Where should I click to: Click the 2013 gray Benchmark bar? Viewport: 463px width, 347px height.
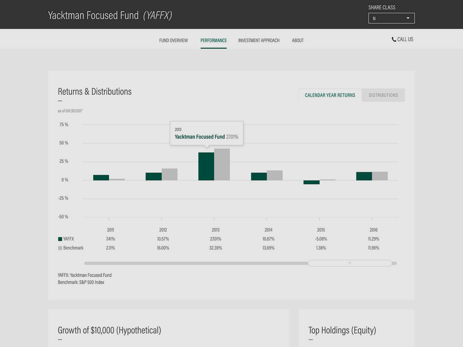(222, 165)
